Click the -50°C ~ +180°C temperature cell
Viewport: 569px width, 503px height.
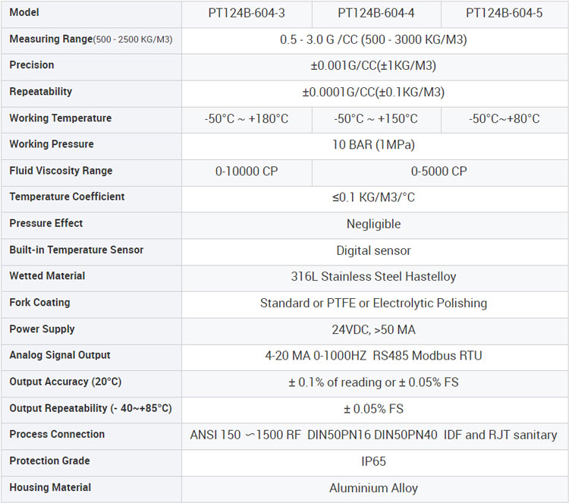click(247, 119)
